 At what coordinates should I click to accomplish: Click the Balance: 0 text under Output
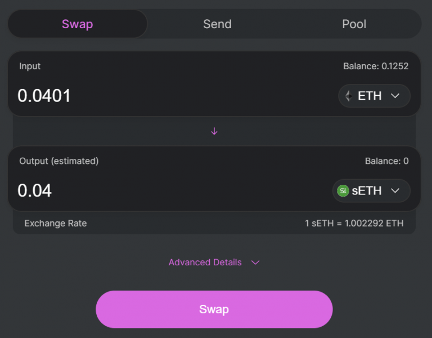click(x=386, y=161)
